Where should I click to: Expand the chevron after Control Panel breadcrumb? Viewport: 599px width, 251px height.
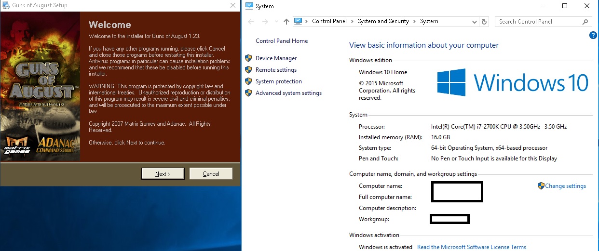[353, 22]
